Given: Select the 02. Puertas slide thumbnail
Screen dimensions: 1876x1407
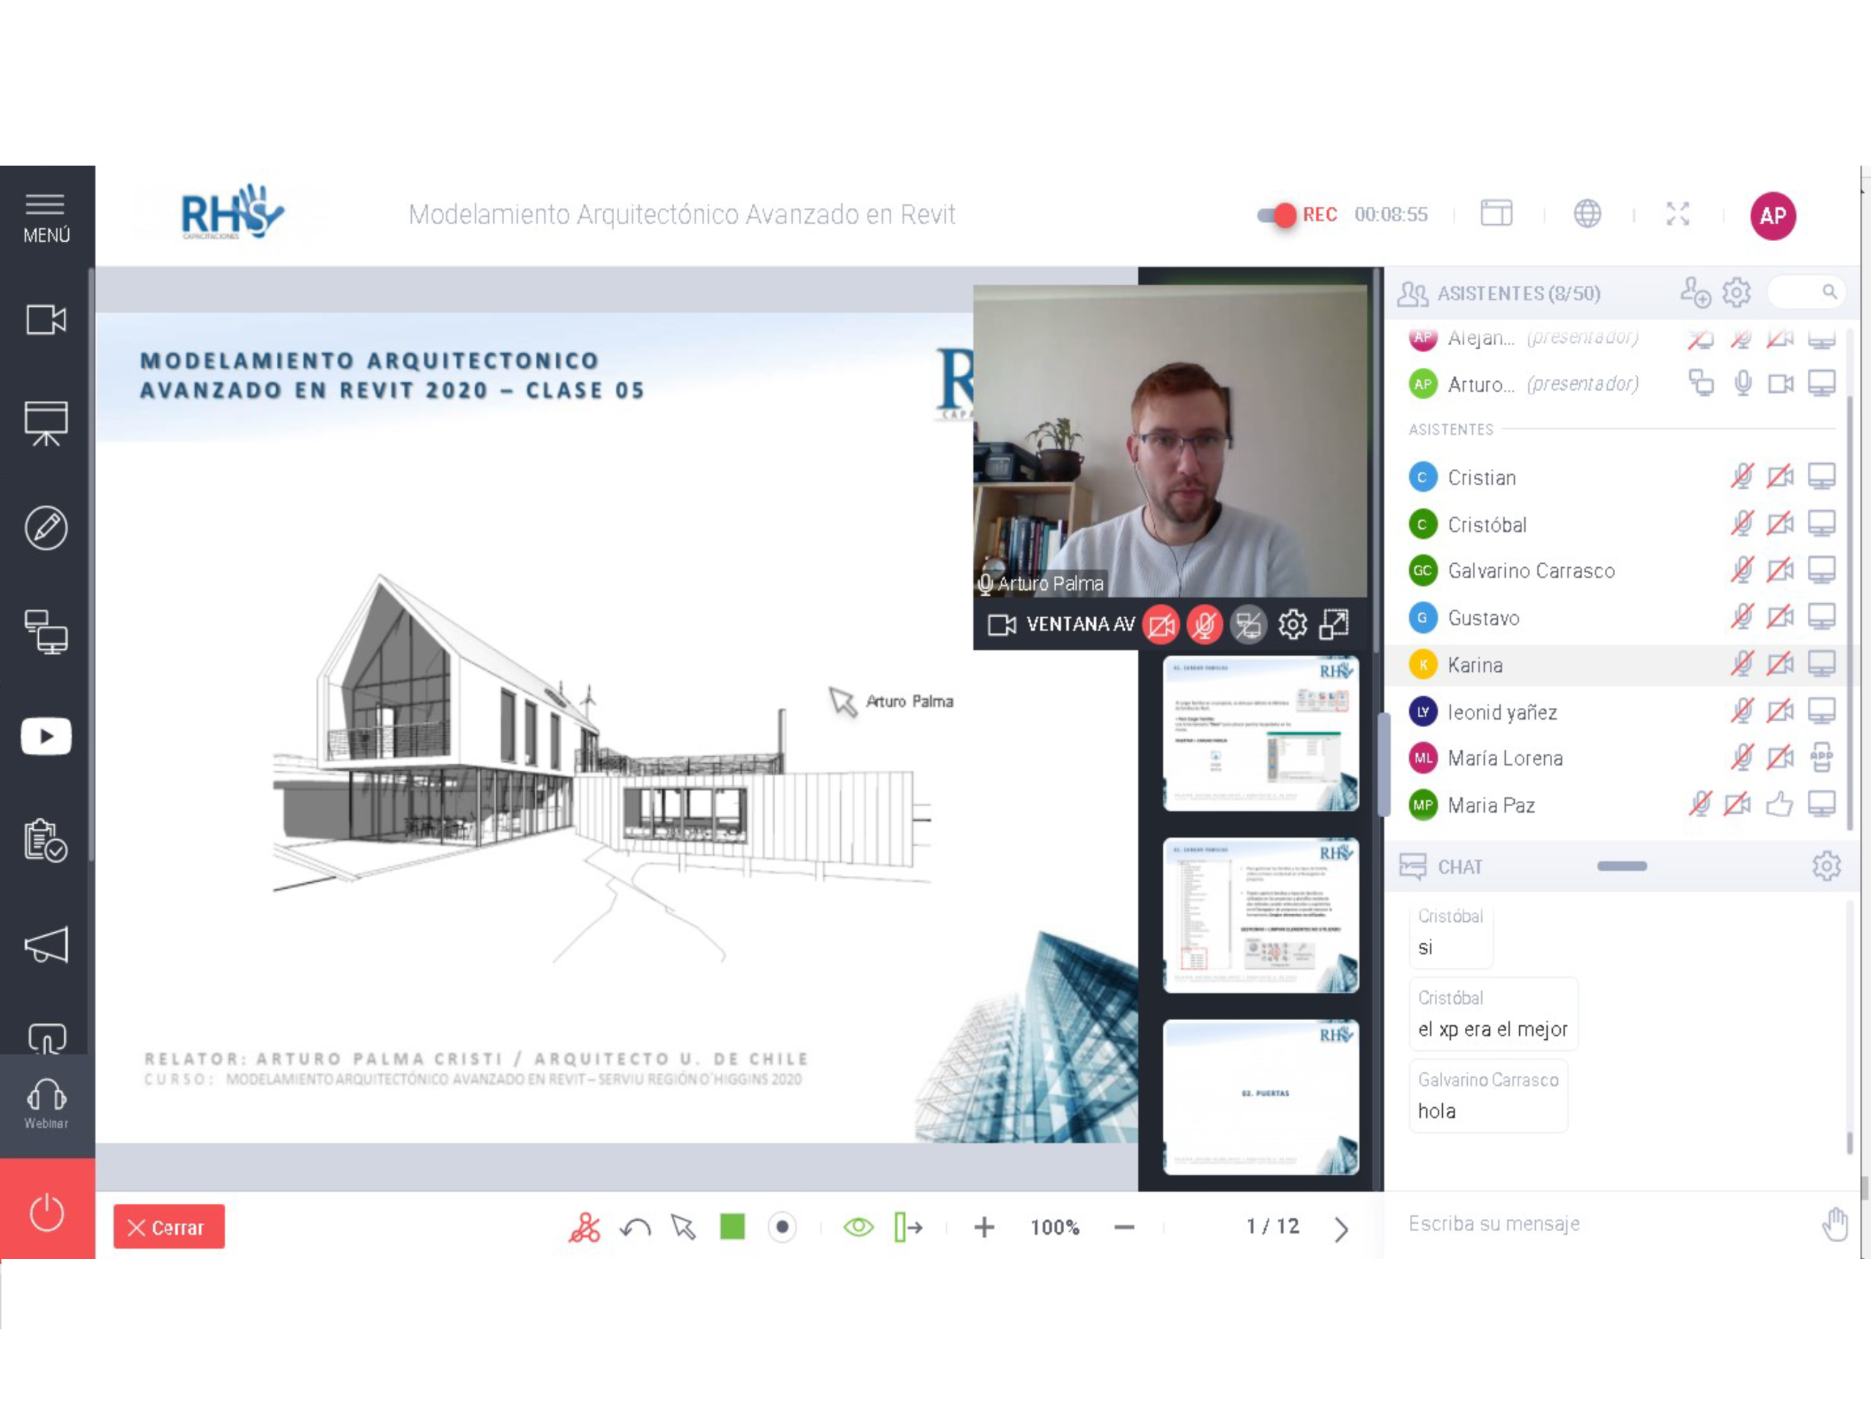Looking at the screenshot, I should tap(1261, 1098).
